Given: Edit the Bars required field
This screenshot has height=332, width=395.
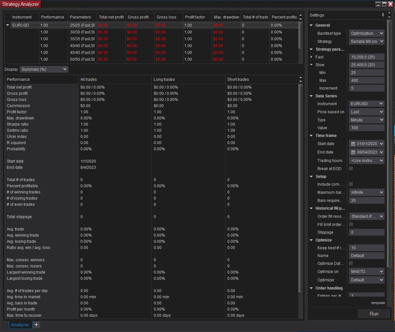Looking at the screenshot, I should (367, 201).
